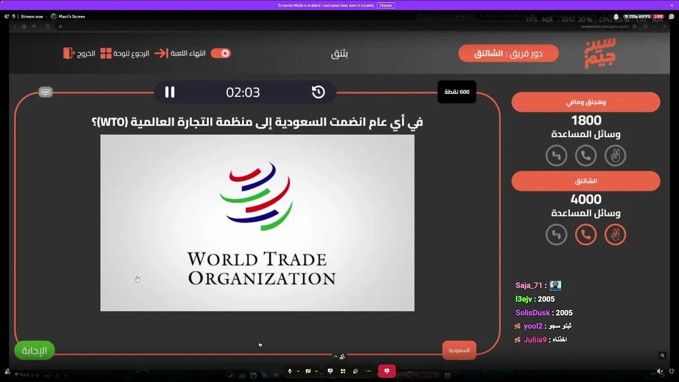This screenshot has height=382, width=679.
Task: Enter fullscreen with the corner expand icon
Action: [672, 371]
